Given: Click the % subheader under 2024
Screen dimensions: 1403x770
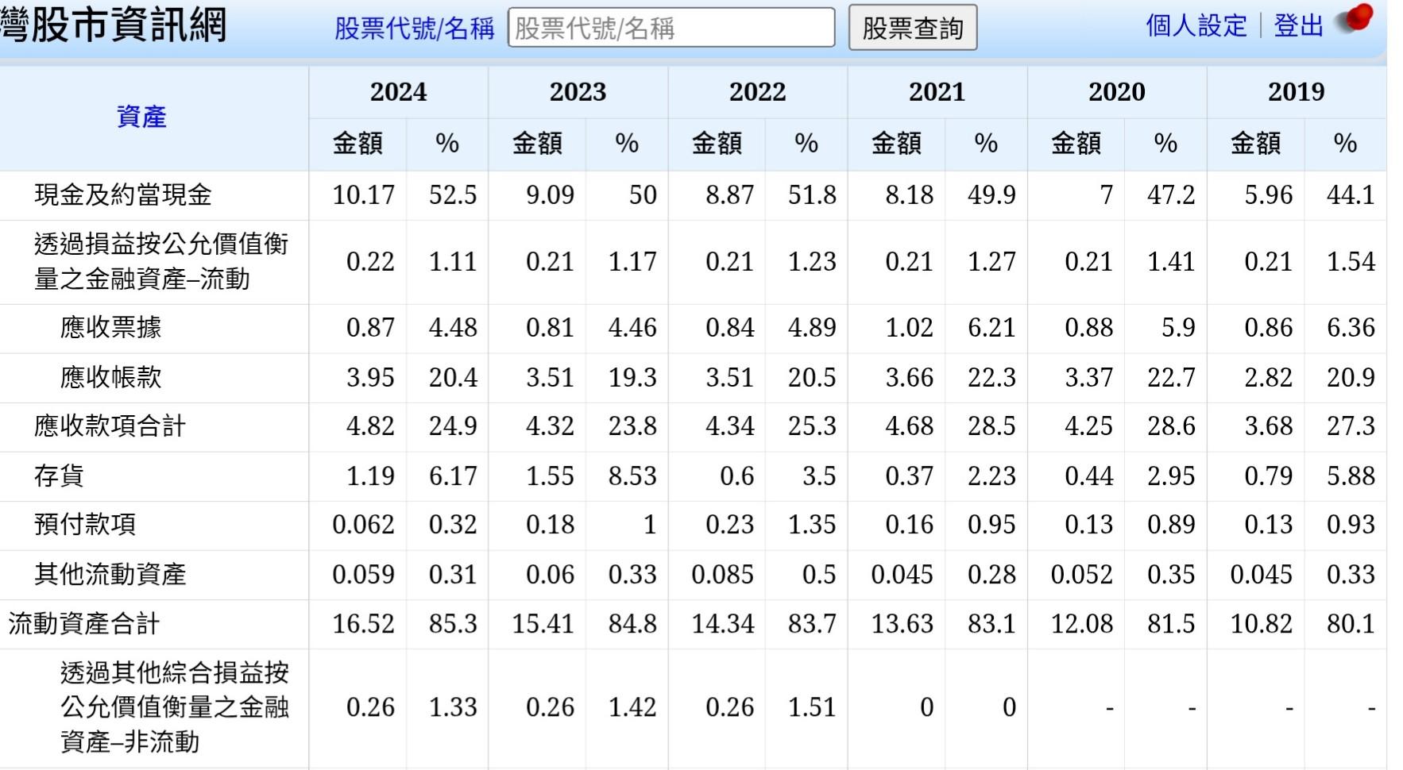Looking at the screenshot, I should [x=447, y=144].
